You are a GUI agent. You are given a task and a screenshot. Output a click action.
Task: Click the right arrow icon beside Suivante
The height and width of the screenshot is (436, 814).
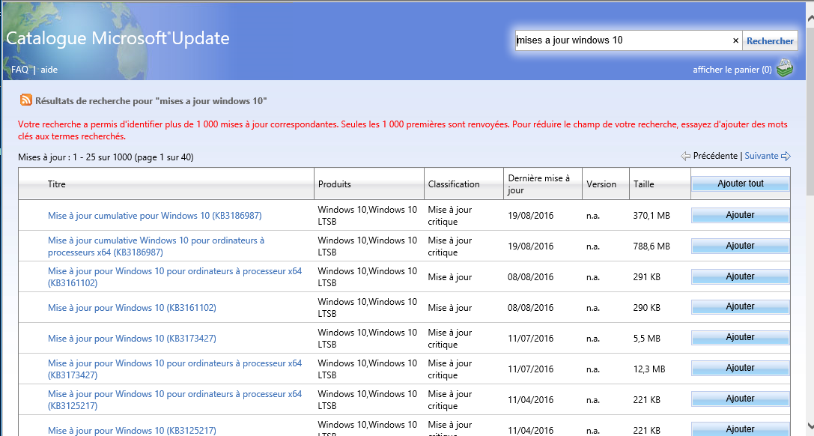pos(786,156)
